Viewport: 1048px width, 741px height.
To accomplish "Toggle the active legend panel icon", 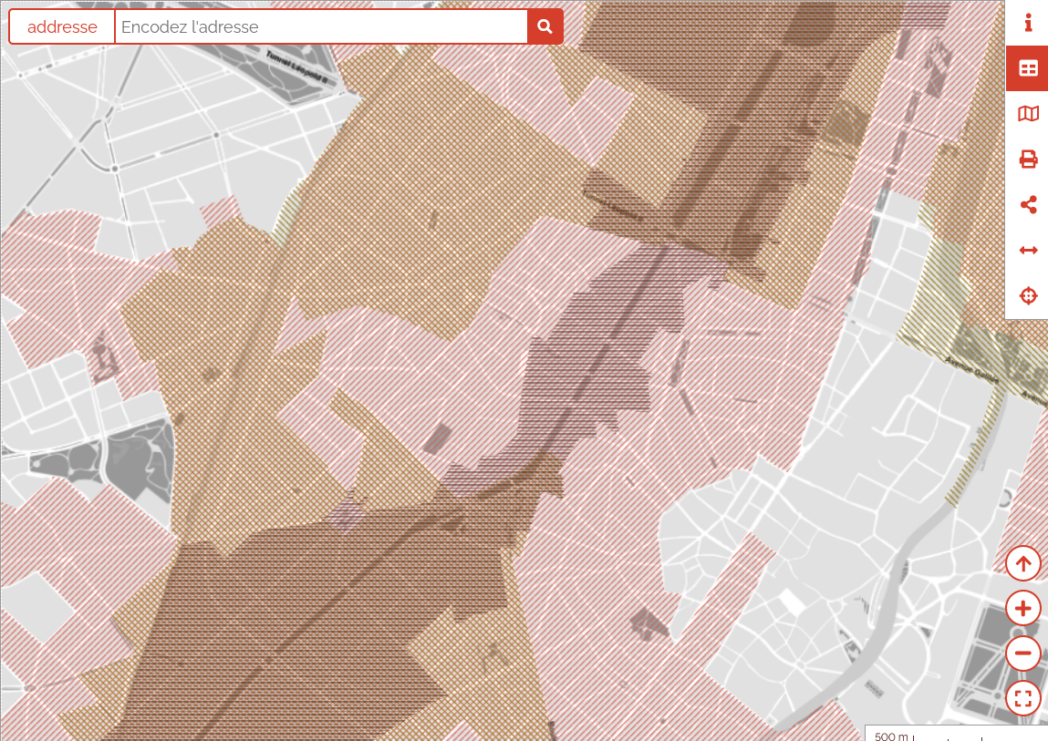I will click(x=1028, y=68).
